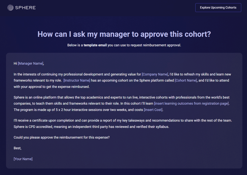The image size is (247, 175).
Task: Click the [Manager Name] placeholder
Action: 31,63
